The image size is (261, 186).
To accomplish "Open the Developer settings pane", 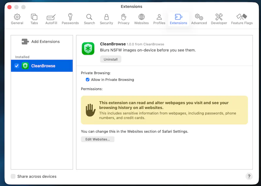I will (x=219, y=19).
